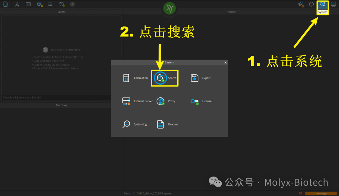
Task: Click the System gear icon
Action: pos(323,4)
